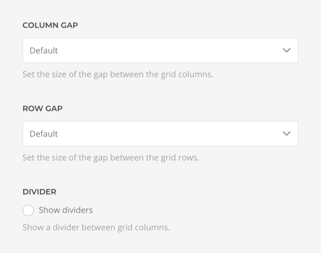The width and height of the screenshot is (321, 253).
Task: Click the Row Gap chevron arrow icon
Action: (286, 134)
